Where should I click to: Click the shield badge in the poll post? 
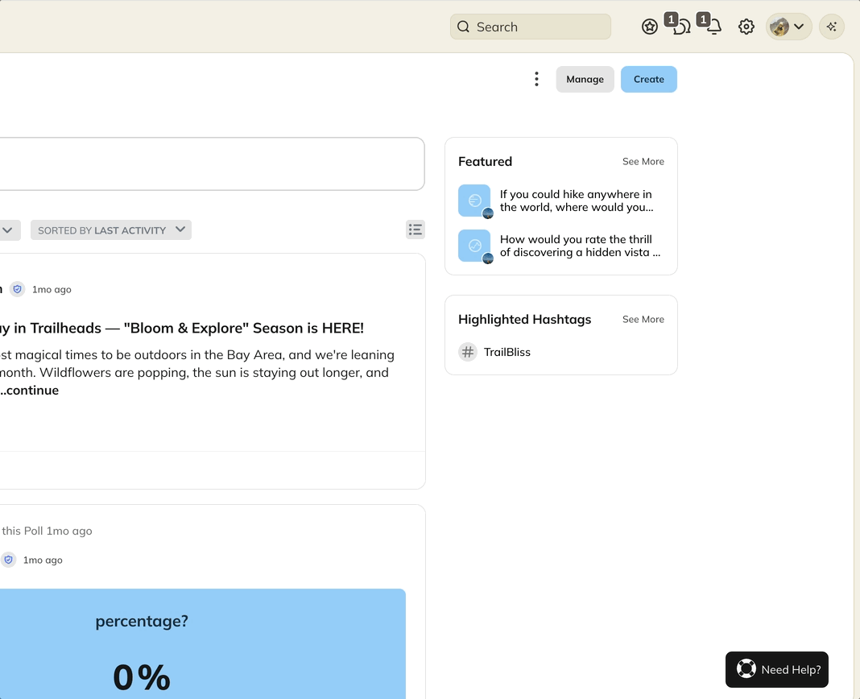(x=8, y=560)
